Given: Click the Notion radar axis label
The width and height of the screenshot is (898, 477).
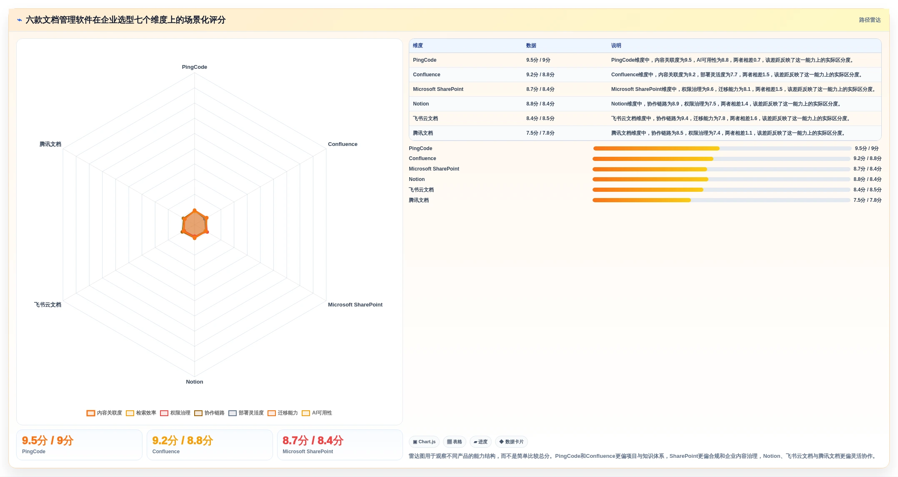Looking at the screenshot, I should tap(195, 382).
